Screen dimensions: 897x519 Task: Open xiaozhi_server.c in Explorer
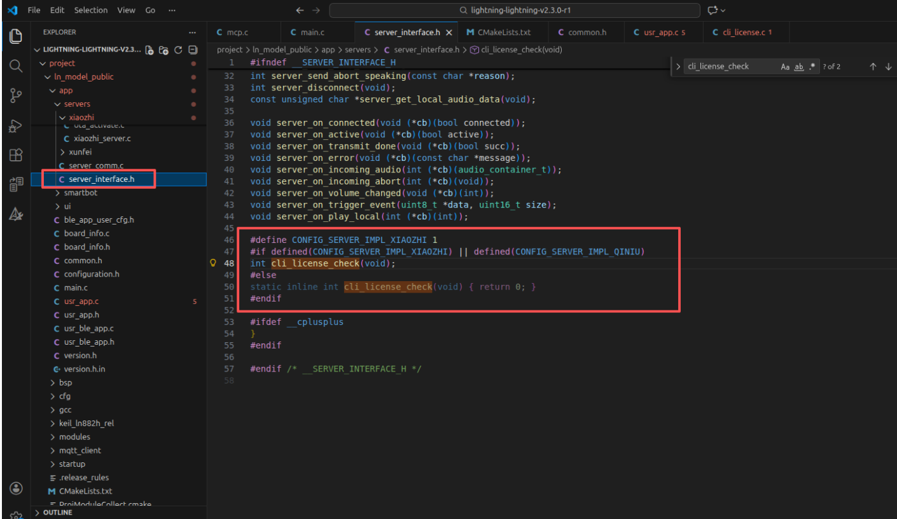(102, 138)
